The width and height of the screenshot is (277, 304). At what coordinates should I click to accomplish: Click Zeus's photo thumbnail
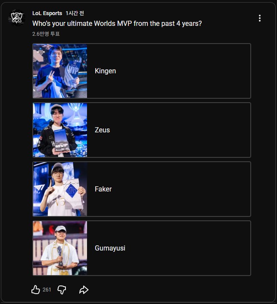[60, 130]
